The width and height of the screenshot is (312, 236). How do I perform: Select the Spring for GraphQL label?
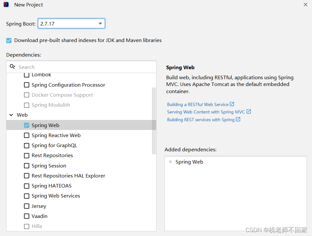click(x=54, y=145)
